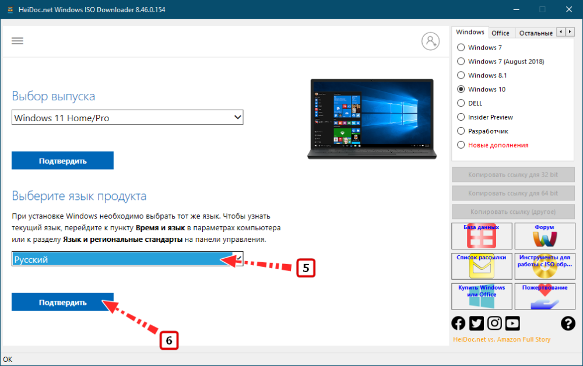Screen dimensions: 583x366
Task: Click the Выбор выпуска heading
Action: click(54, 96)
